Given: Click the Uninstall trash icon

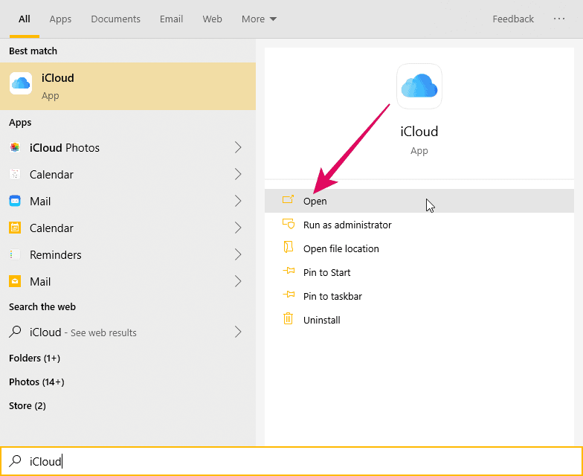Looking at the screenshot, I should [289, 318].
